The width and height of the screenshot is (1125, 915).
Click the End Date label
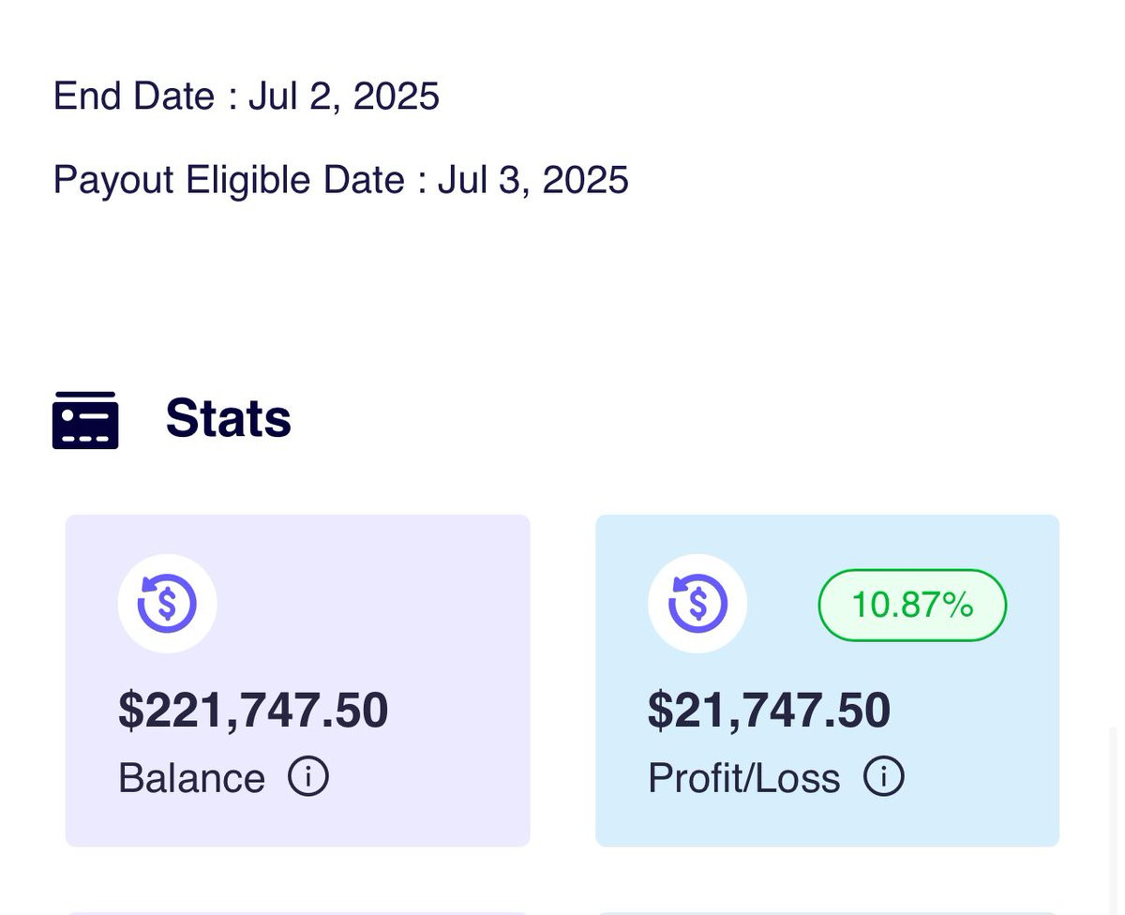coord(133,97)
